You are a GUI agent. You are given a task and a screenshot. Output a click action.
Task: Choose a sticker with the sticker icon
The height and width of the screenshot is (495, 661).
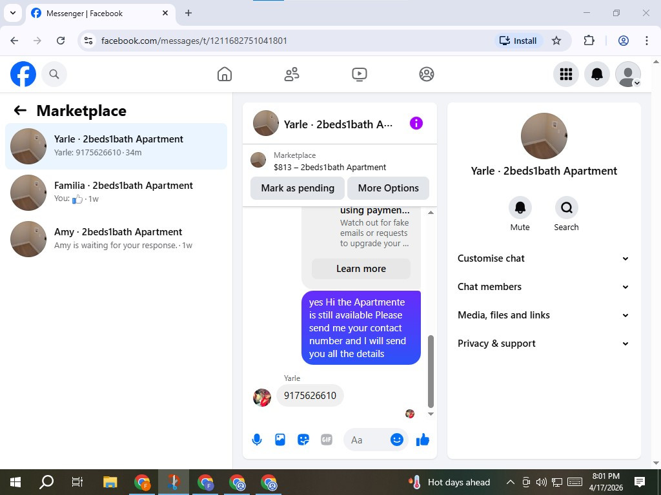click(303, 440)
